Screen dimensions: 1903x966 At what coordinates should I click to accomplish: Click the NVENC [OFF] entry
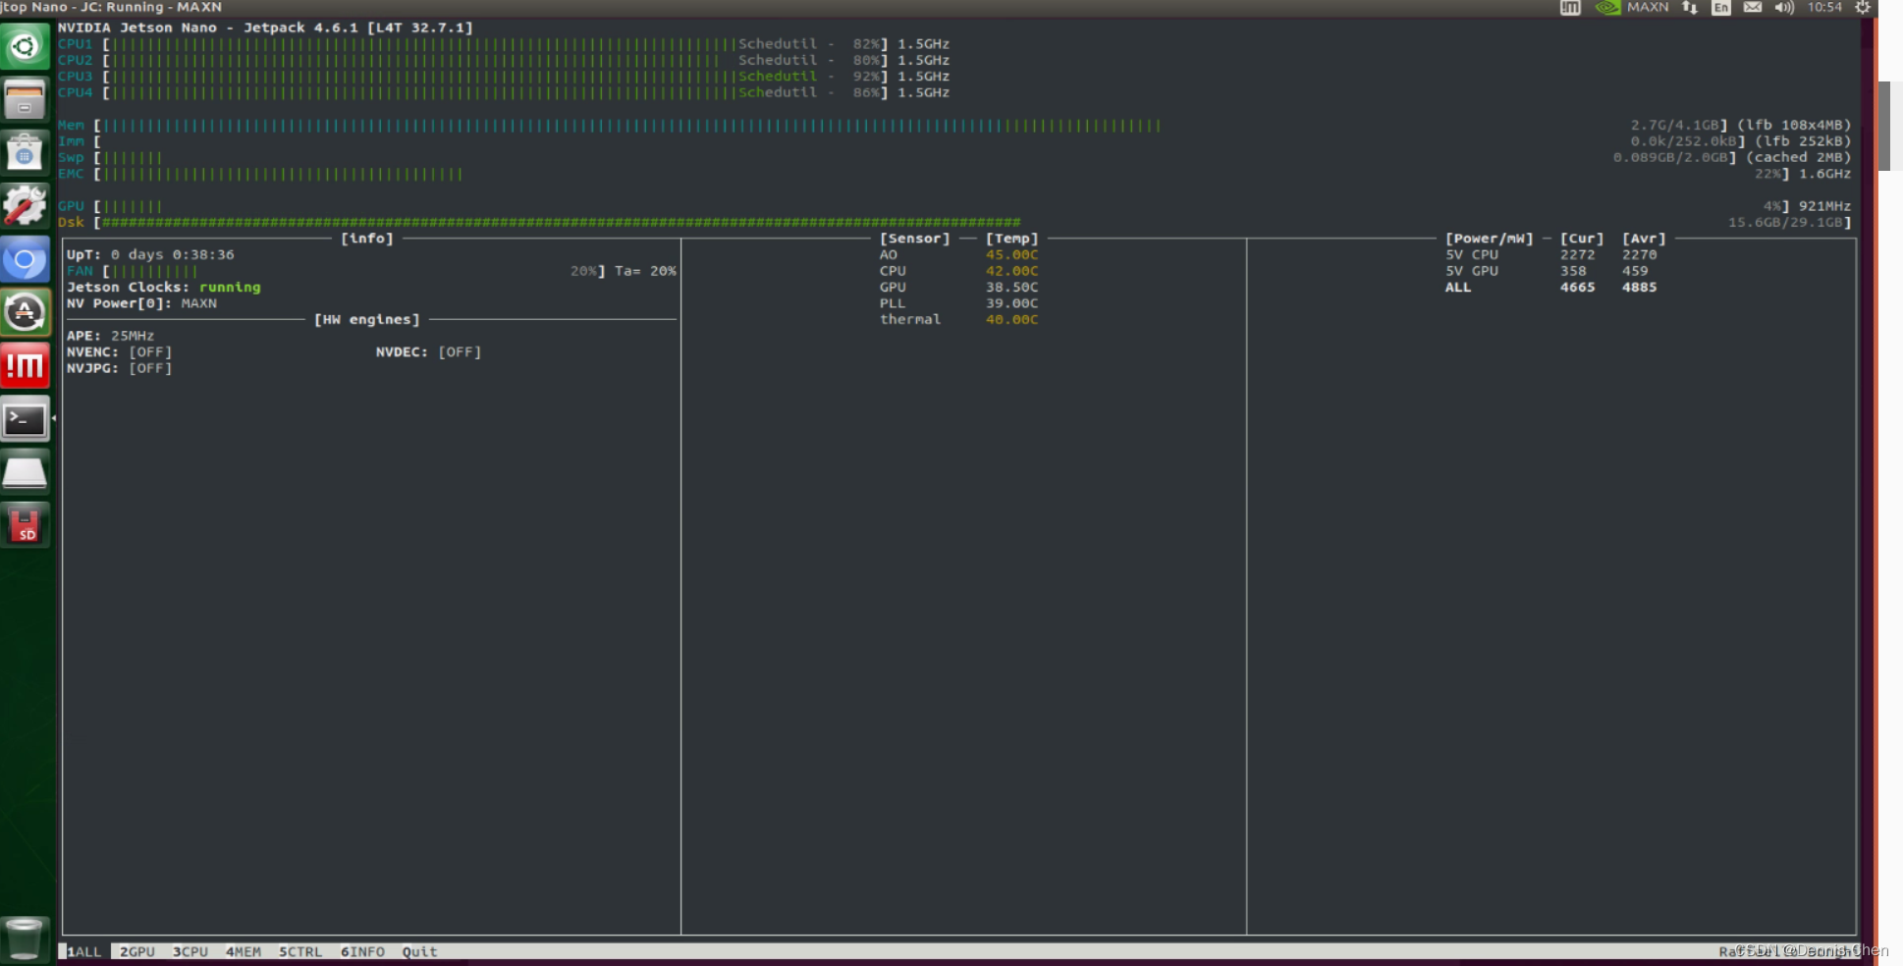click(119, 351)
